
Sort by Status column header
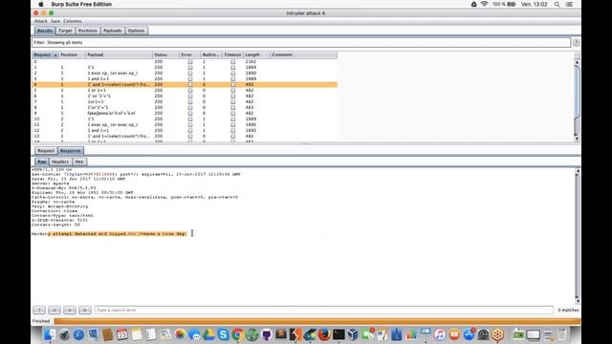click(165, 55)
